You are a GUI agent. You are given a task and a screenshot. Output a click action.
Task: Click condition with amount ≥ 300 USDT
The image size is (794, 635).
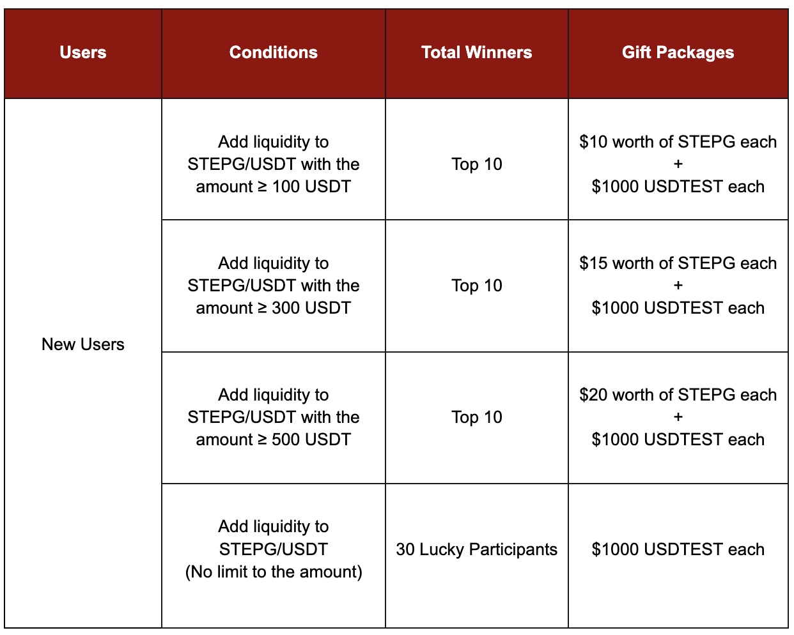[274, 286]
